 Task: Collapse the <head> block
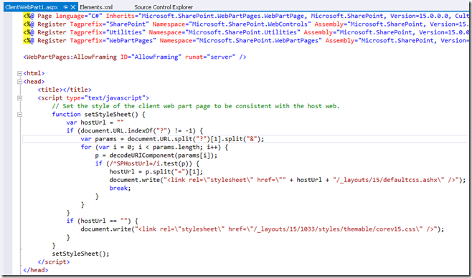click(19, 82)
